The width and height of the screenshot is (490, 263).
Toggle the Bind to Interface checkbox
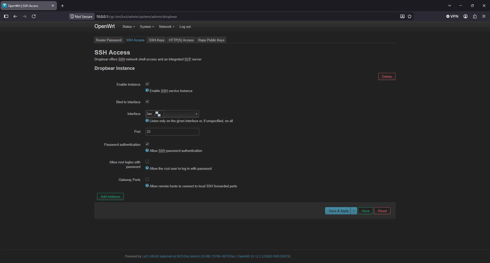pyautogui.click(x=147, y=101)
